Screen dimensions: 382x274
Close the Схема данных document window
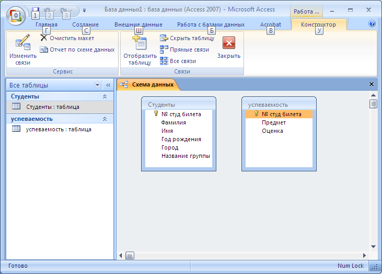[x=372, y=84]
